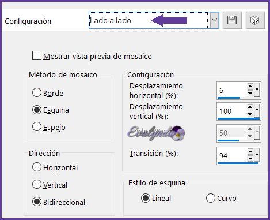Increase Transición value with up arrow
The image size is (270, 220).
[250, 151]
